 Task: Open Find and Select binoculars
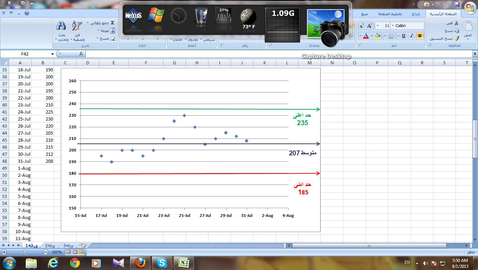[x=62, y=26]
